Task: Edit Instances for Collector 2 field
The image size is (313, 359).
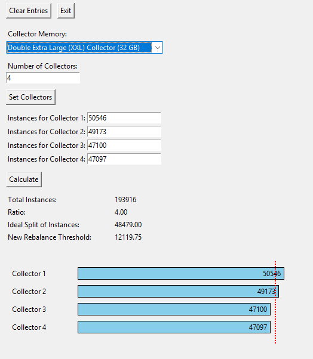Action: tap(124, 132)
